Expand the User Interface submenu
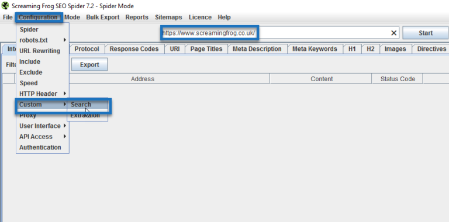 42,126
